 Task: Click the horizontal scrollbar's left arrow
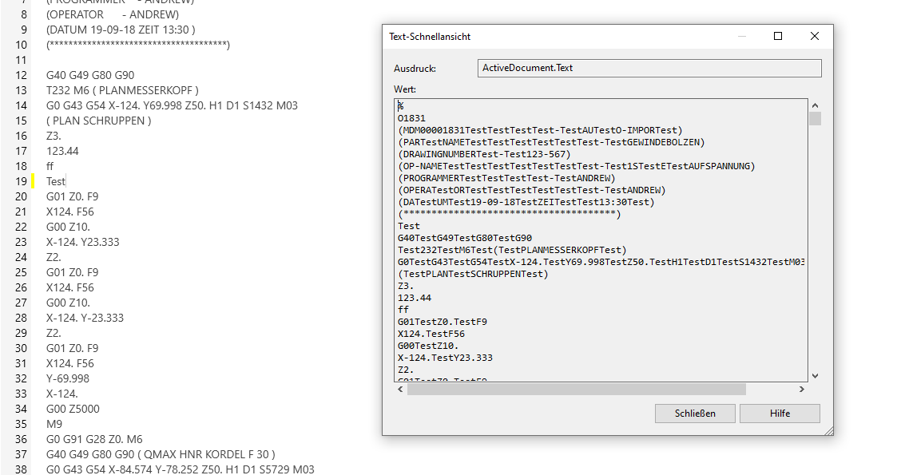pos(400,389)
